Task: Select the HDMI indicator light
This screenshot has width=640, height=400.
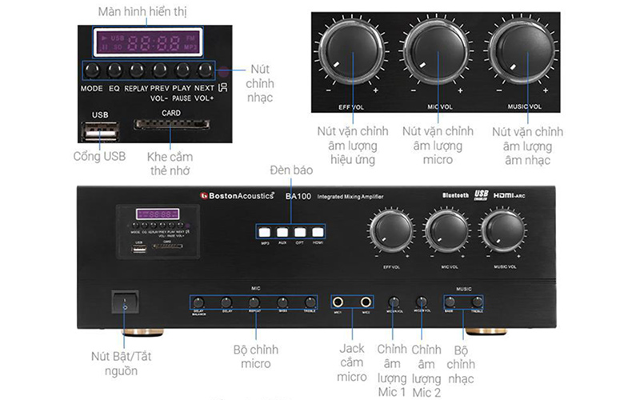Action: (317, 232)
